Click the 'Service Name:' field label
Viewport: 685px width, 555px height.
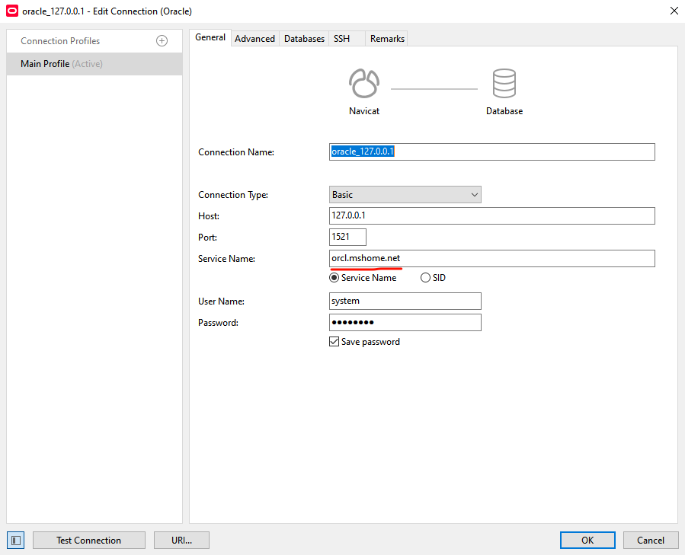226,259
